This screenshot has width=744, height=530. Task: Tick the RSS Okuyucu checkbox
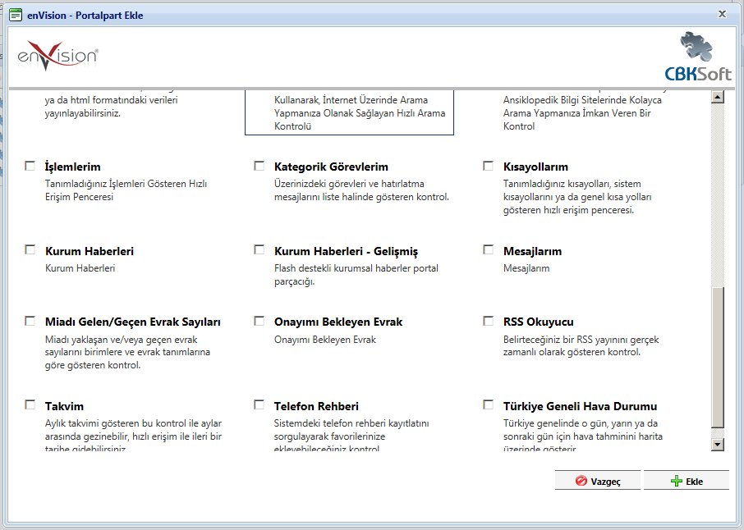(489, 322)
